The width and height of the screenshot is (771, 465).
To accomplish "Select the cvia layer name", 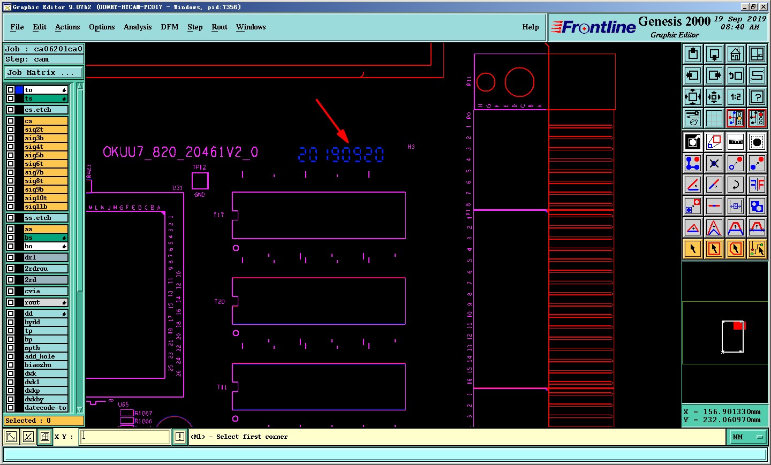I will pos(46,291).
